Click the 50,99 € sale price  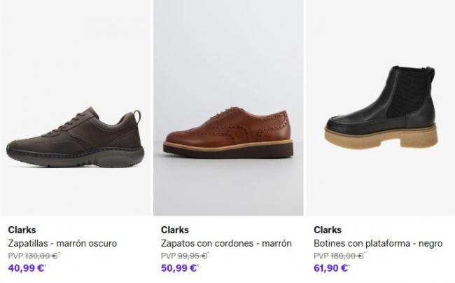179,267
